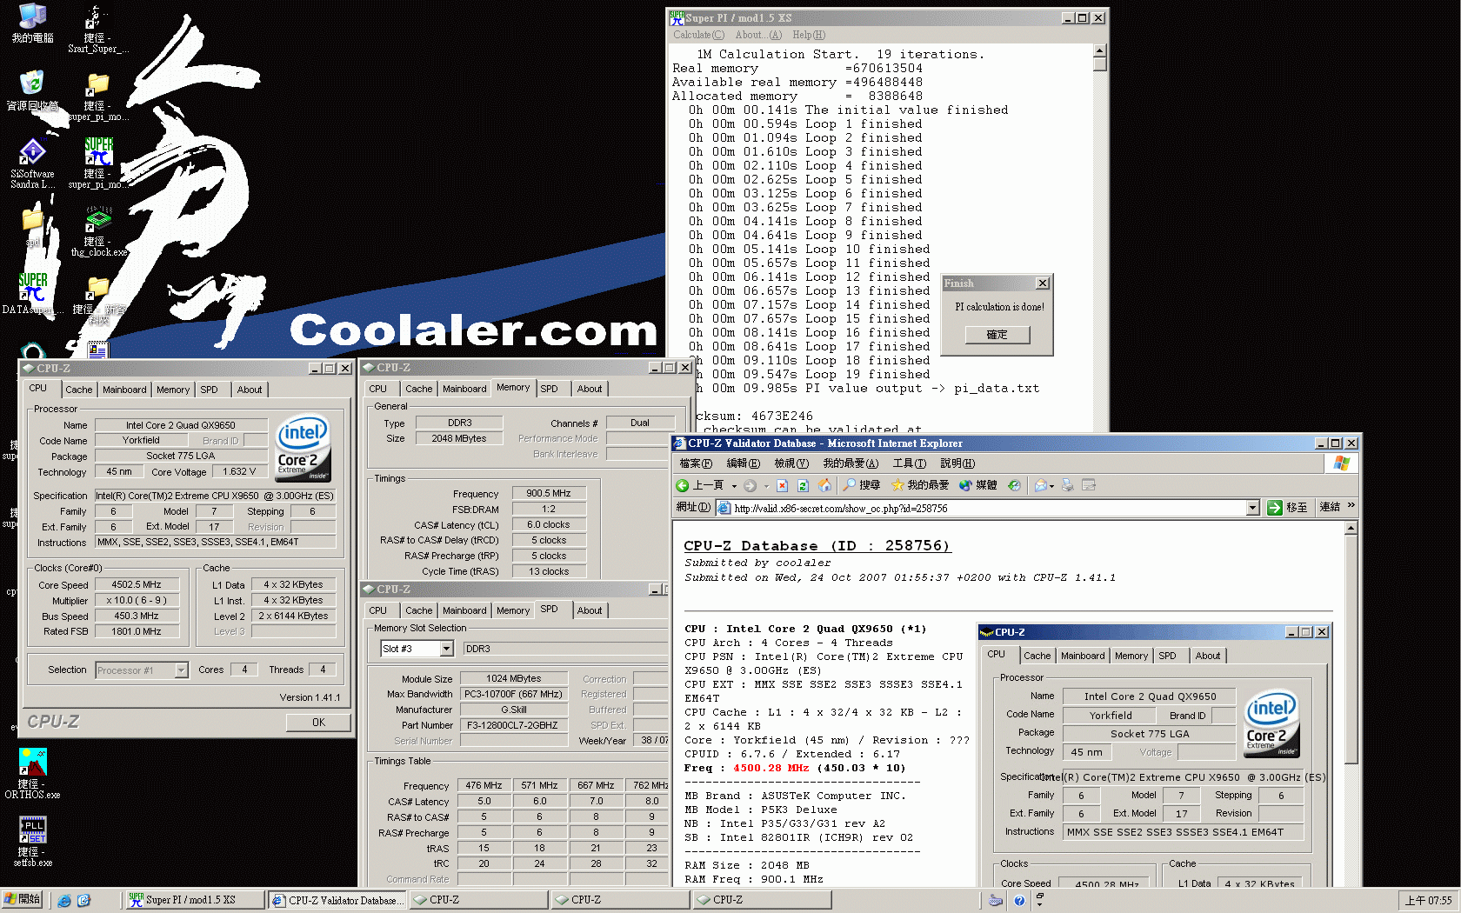1461x913 pixels.
Task: Click the IE Edit page icon
Action: (x=1089, y=485)
